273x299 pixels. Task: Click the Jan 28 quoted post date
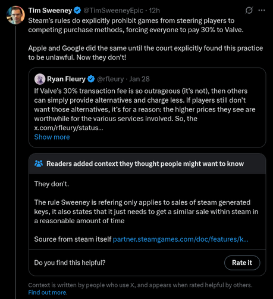140,79
